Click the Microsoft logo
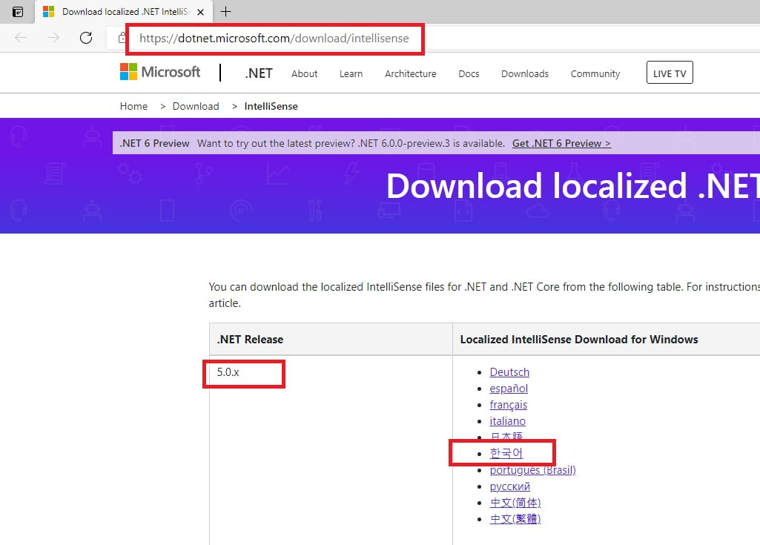The width and height of the screenshot is (760, 545). [x=160, y=72]
